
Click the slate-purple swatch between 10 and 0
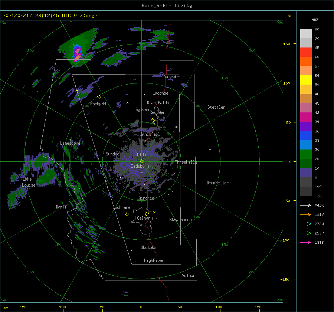coord(306,173)
